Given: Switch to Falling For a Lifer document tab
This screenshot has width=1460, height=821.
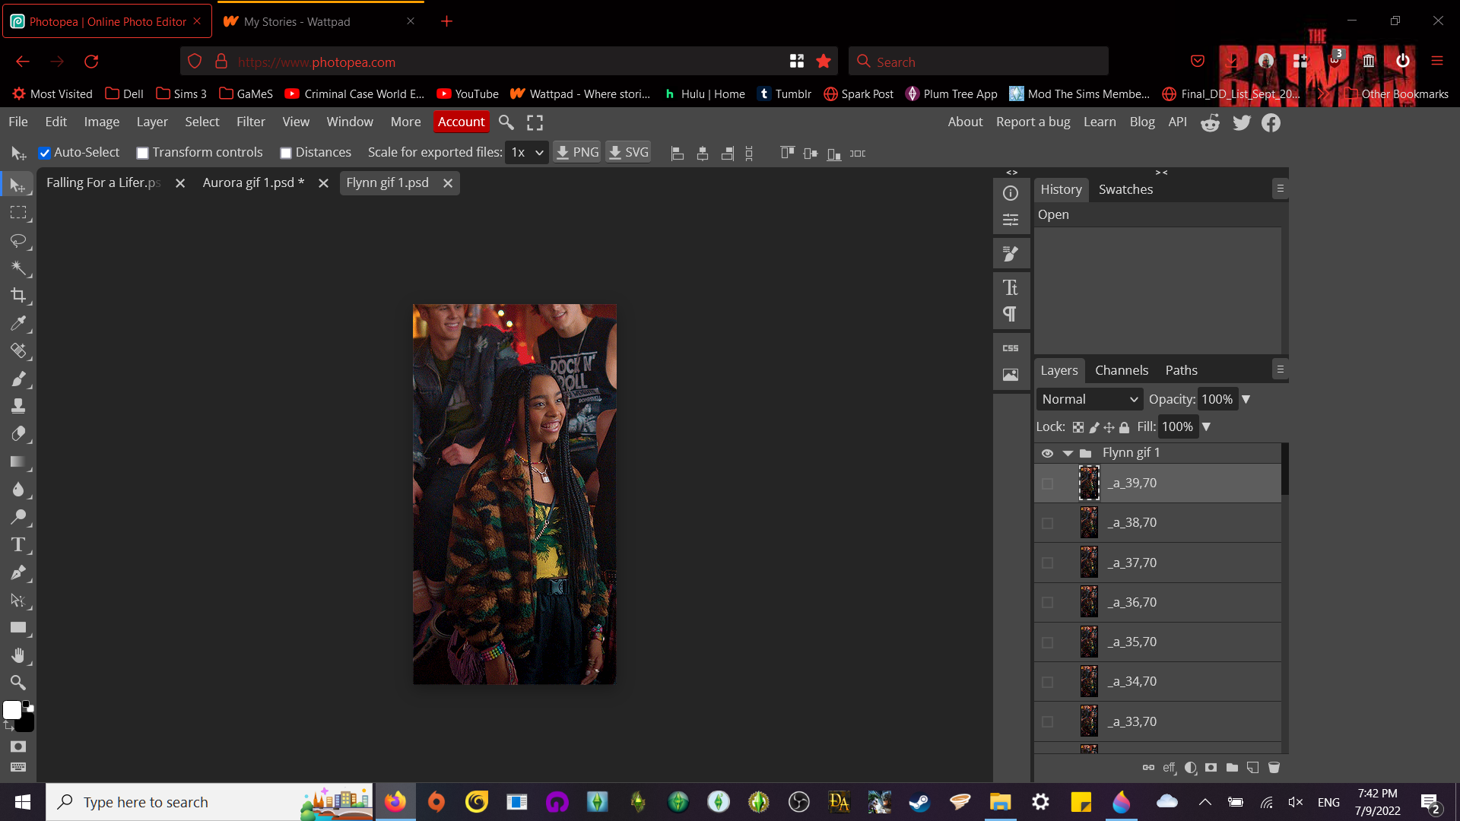Looking at the screenshot, I should point(103,182).
